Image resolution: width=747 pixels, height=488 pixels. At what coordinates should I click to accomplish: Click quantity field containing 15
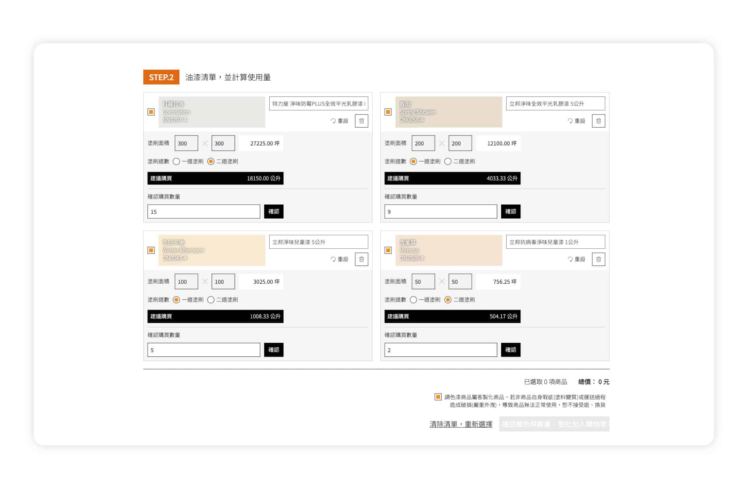pyautogui.click(x=204, y=212)
